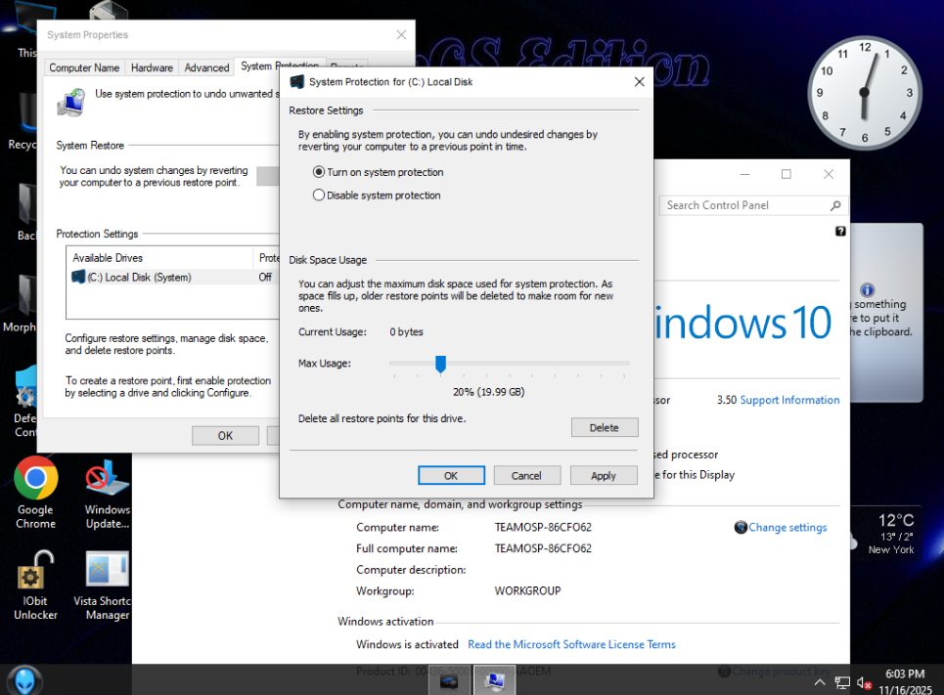The width and height of the screenshot is (944, 695).
Task: Open Support Information link
Action: click(789, 400)
